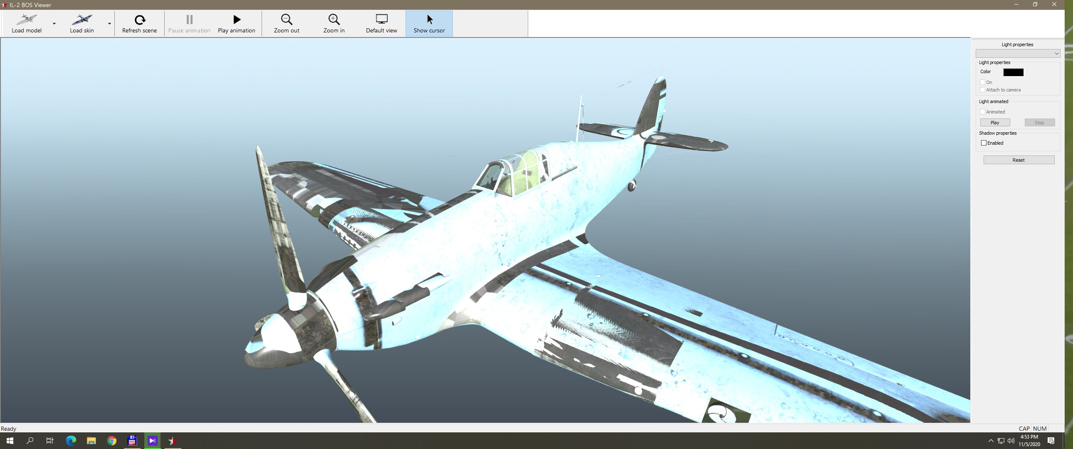
Task: Click the Load model airplane icon
Action: [27, 19]
